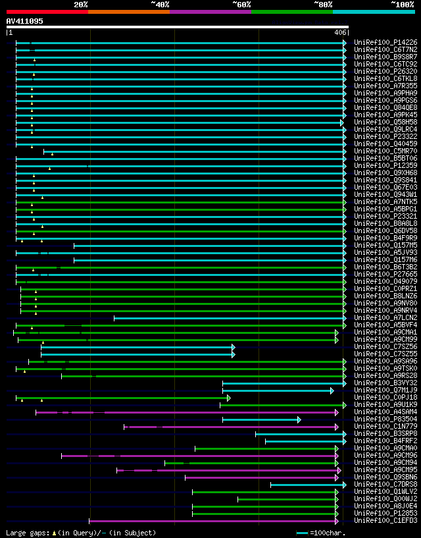Click the alignment bar of UniRef100_P83504
This screenshot has height=538, width=421.
click(260, 419)
